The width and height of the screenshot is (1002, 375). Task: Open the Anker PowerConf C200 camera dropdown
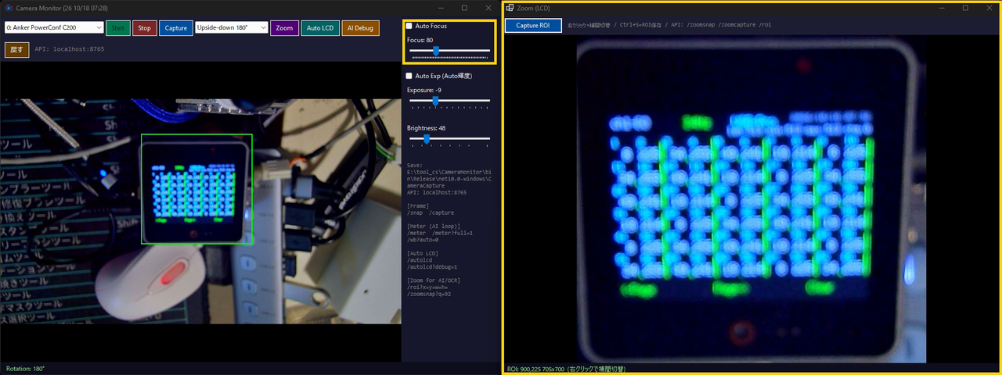point(54,27)
